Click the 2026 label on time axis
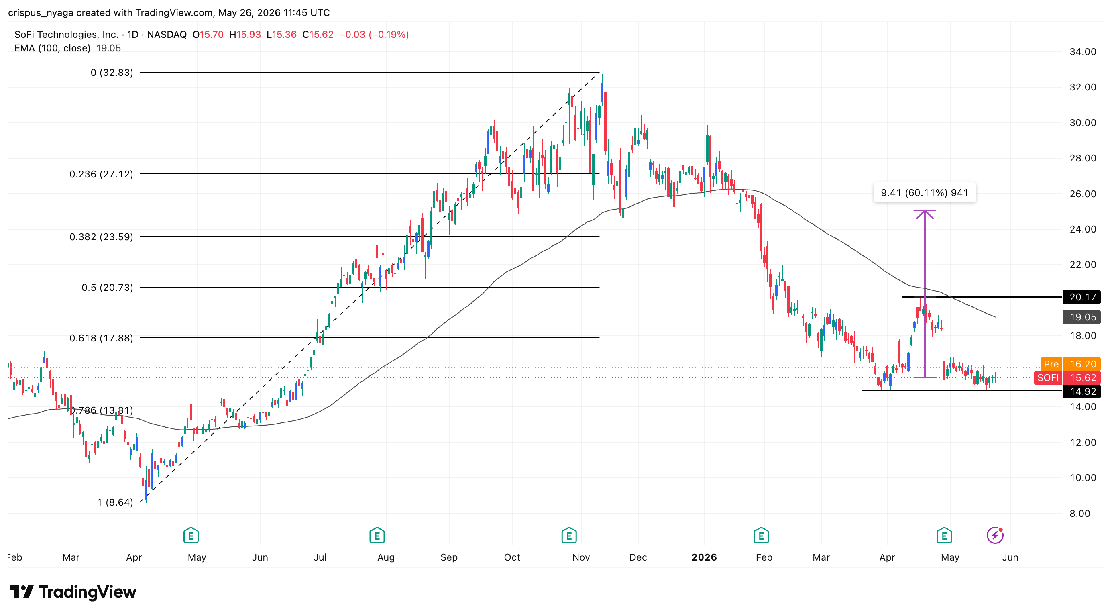The image size is (1112, 616). (x=704, y=557)
